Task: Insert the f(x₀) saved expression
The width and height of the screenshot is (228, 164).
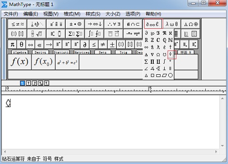Action: click(x=43, y=62)
